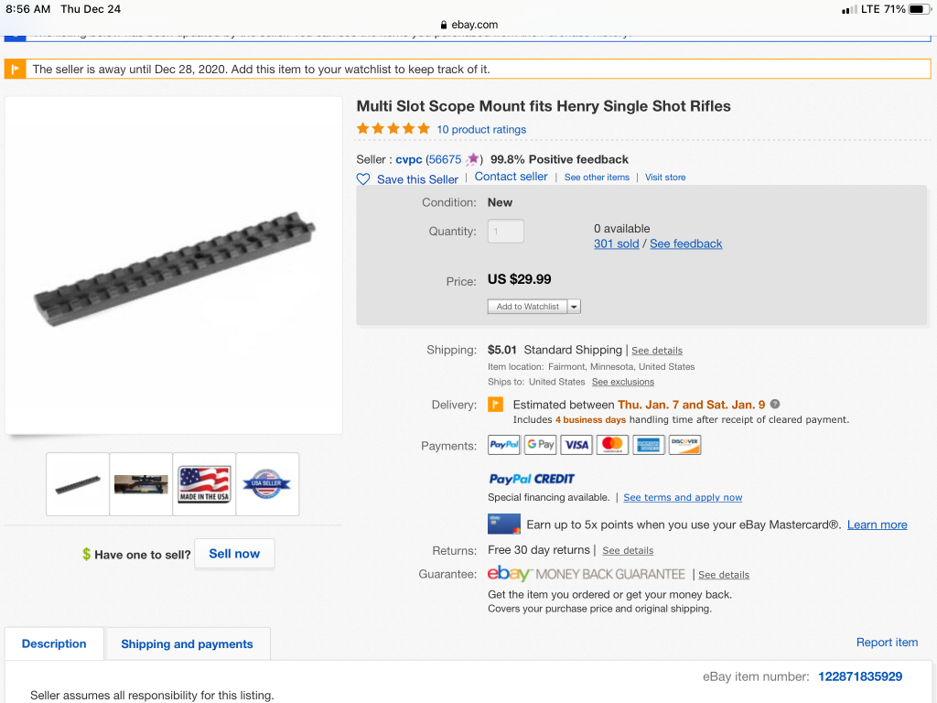Open the 301 sold link
This screenshot has height=703, width=937.
[x=616, y=243]
